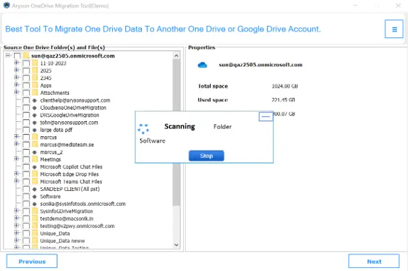The height and width of the screenshot is (271, 408).
Task: Click the folder tree scrollbar thumb
Action: click(177, 132)
